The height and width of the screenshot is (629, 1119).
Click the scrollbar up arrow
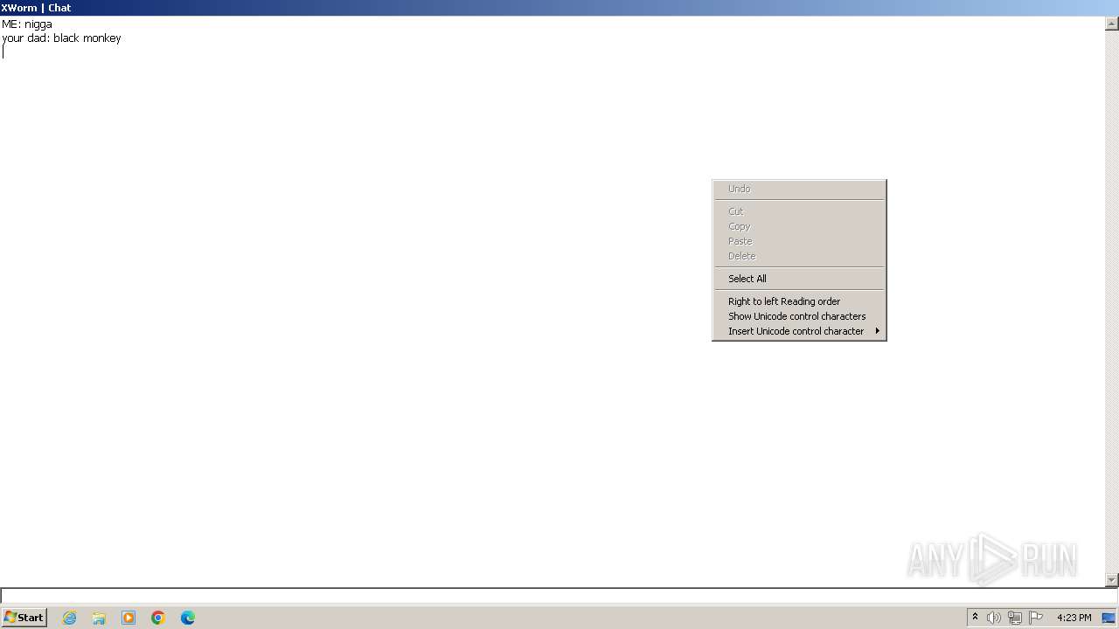[x=1112, y=24]
